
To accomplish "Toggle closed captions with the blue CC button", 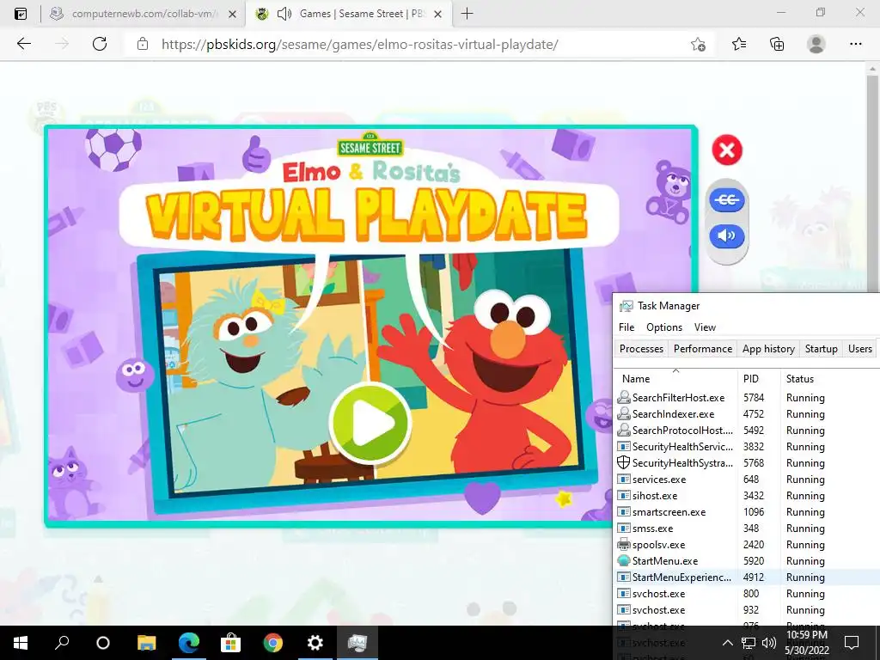I will tap(727, 199).
